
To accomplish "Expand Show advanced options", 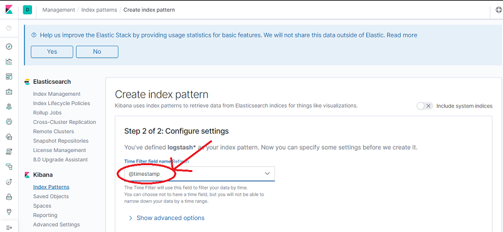I will (166, 218).
